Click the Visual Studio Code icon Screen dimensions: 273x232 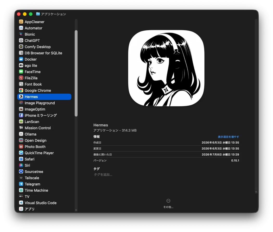(x=21, y=203)
